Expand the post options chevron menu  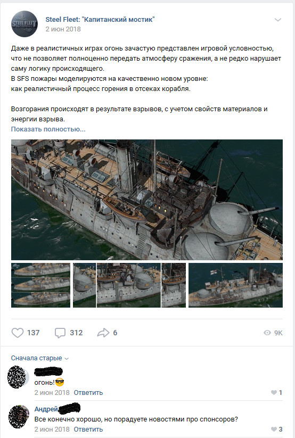(277, 20)
